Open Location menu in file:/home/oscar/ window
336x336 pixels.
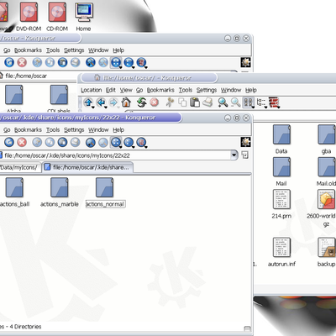(x=92, y=90)
